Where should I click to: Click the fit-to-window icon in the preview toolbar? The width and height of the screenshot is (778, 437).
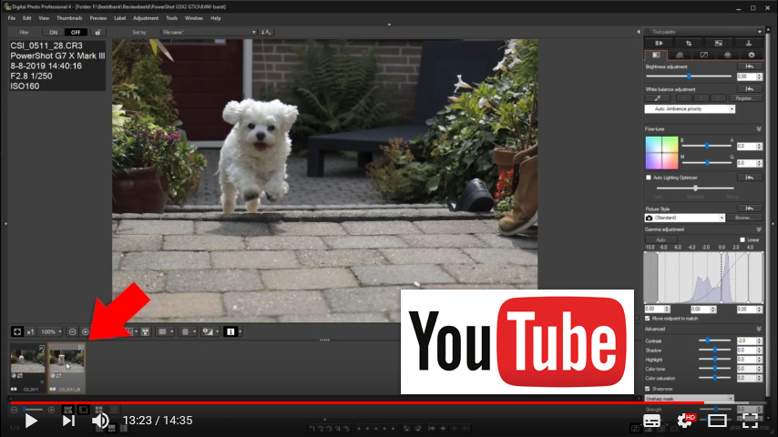click(17, 331)
